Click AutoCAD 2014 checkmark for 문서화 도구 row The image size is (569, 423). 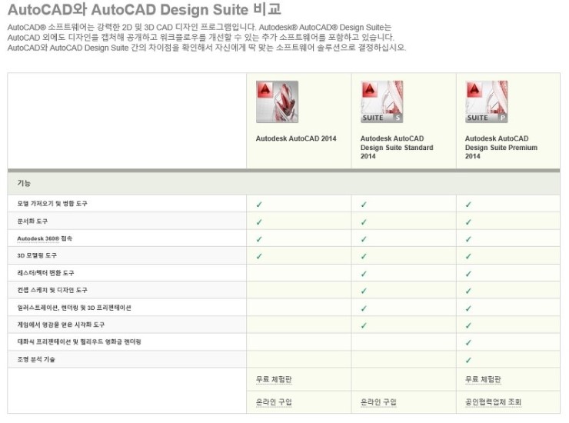click(259, 221)
